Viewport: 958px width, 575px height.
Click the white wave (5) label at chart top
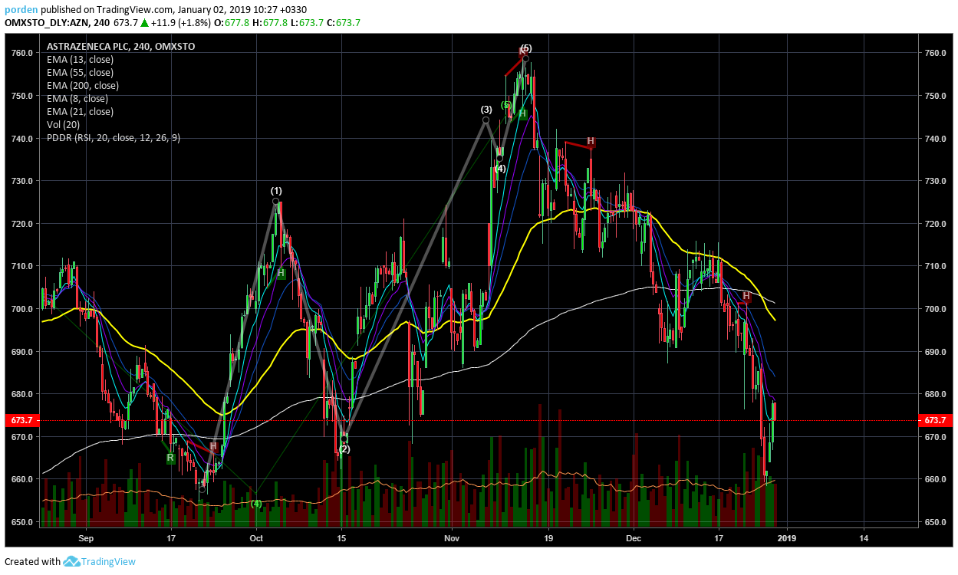(525, 48)
